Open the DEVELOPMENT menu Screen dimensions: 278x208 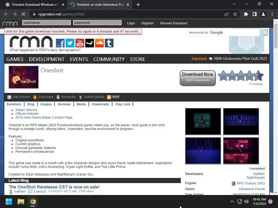click(47, 59)
